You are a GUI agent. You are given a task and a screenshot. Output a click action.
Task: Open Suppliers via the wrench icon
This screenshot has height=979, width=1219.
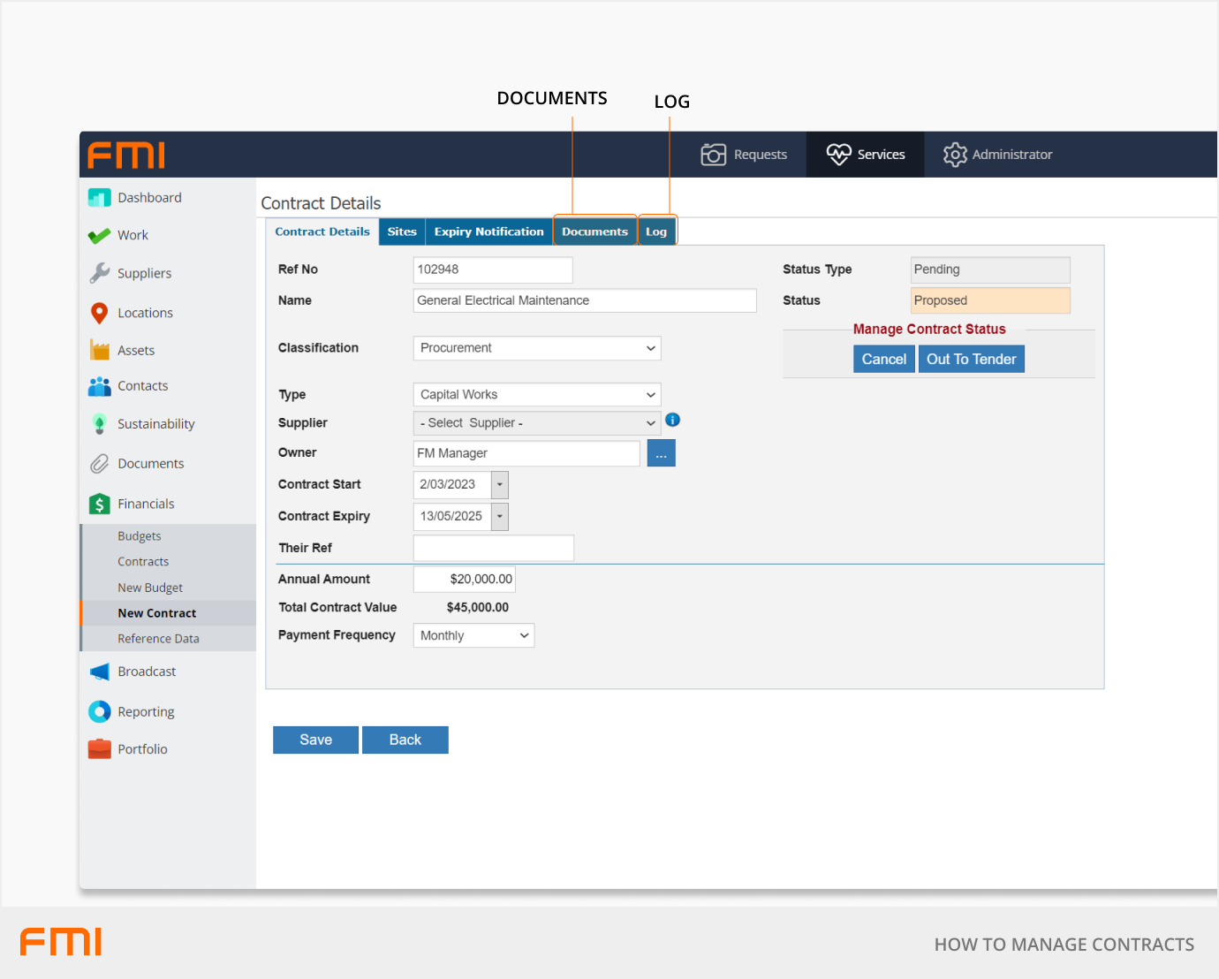[x=99, y=273]
